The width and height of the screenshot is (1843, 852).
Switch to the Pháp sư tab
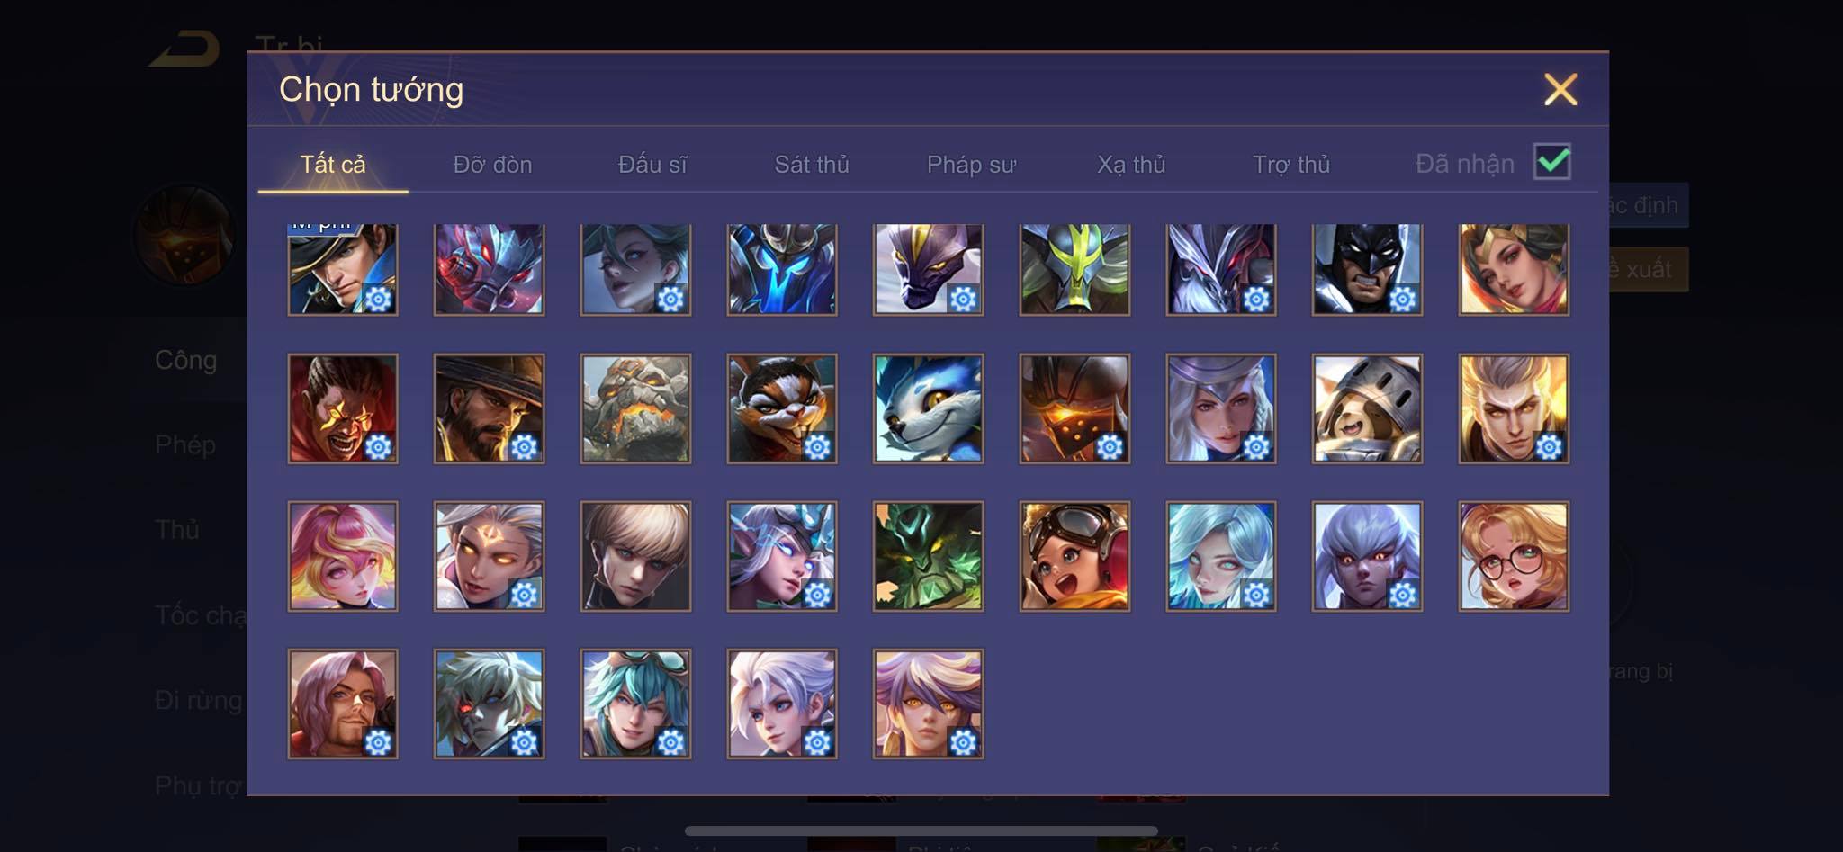[971, 165]
